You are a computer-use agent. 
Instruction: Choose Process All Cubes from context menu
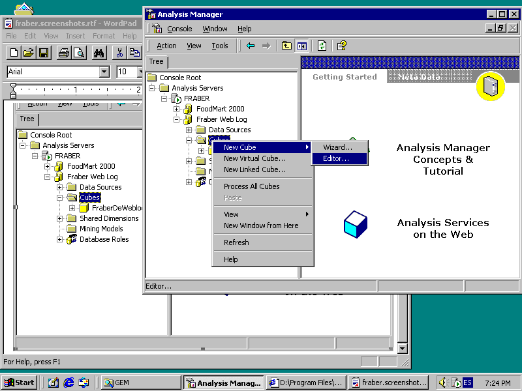pos(251,186)
